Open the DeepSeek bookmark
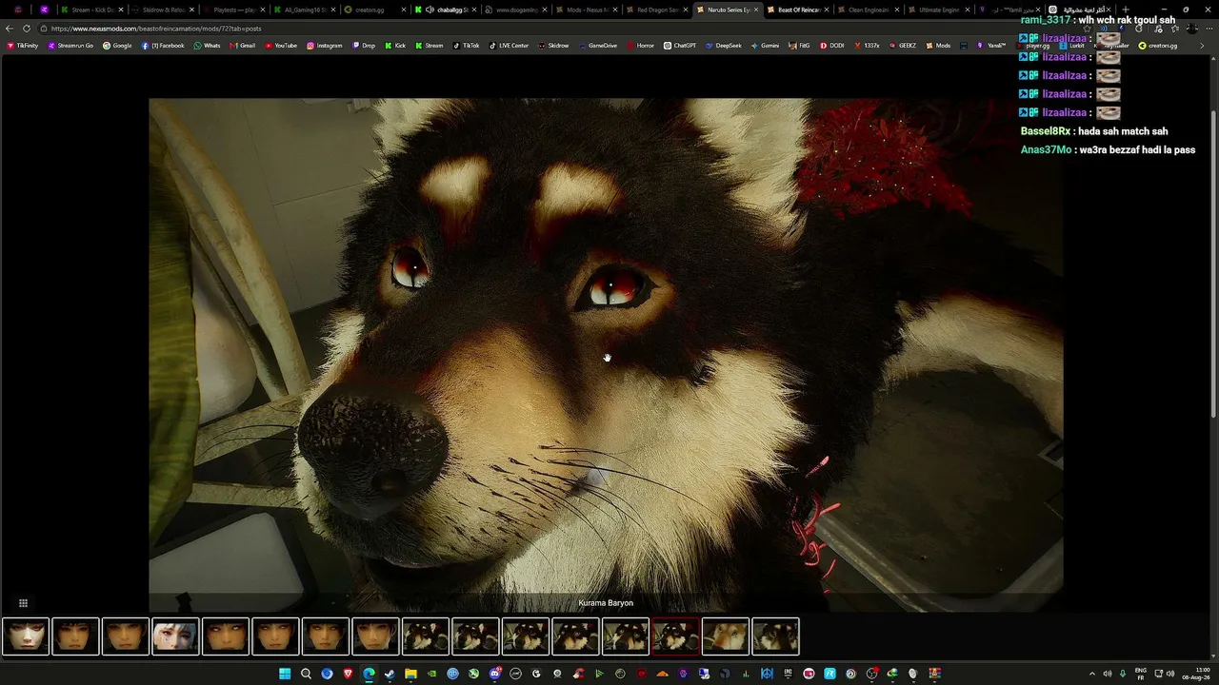 tap(723, 46)
